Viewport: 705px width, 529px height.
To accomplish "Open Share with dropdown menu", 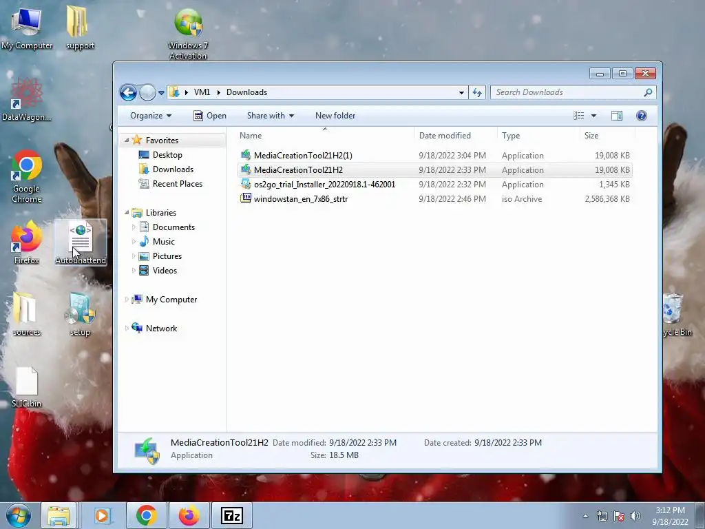I will [270, 116].
